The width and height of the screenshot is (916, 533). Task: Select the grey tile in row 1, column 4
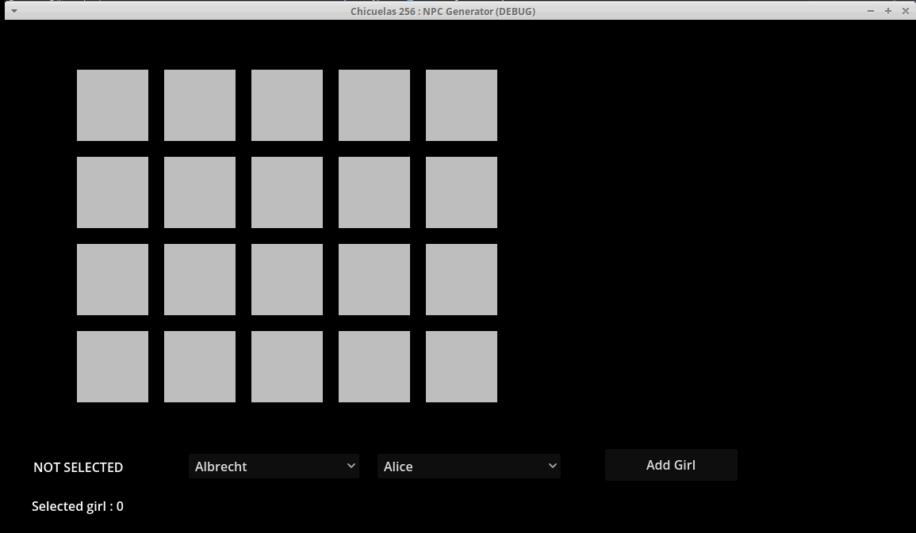tap(374, 105)
